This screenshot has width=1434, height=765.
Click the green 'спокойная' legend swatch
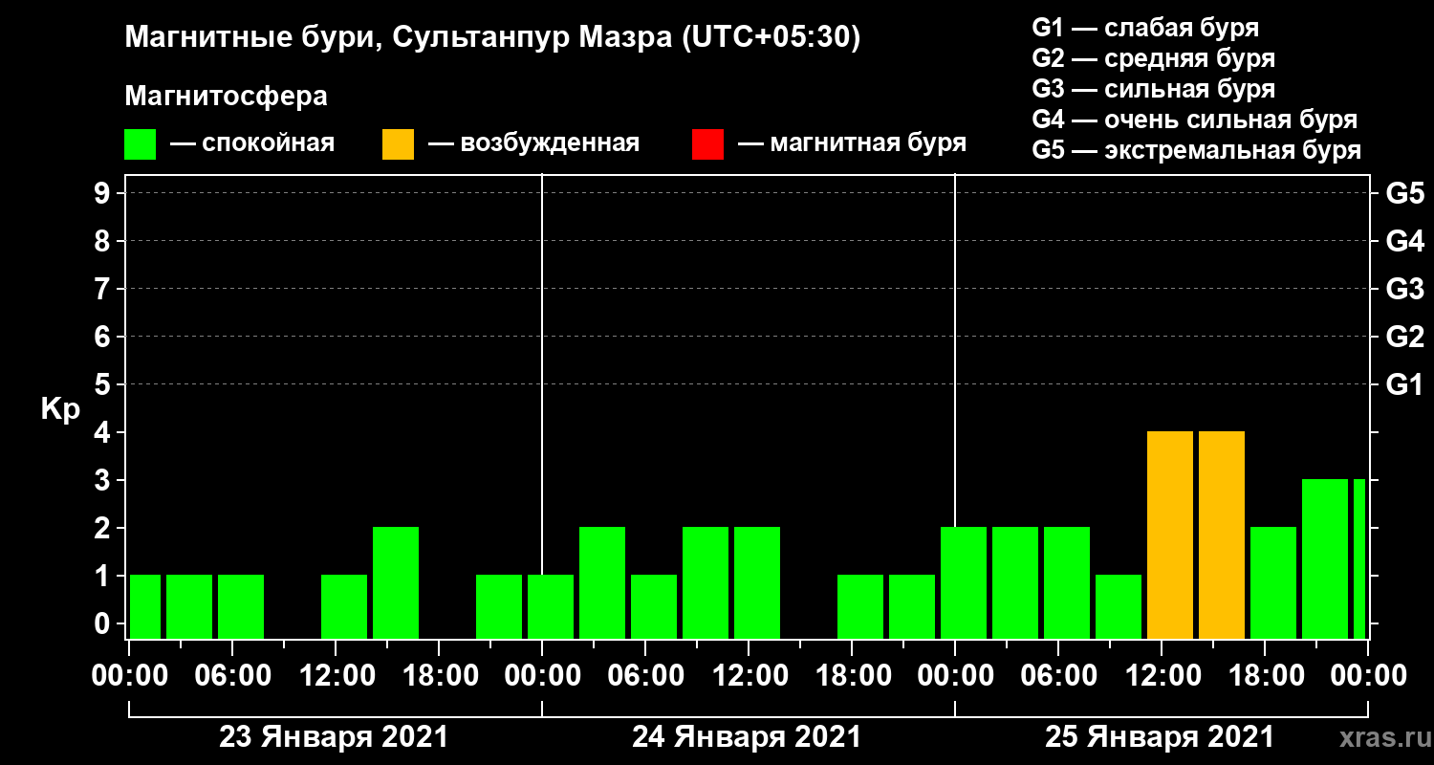140,144
